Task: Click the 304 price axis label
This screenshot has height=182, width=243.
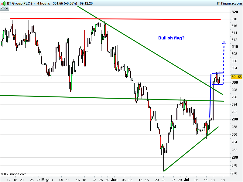Action: pyautogui.click(x=234, y=68)
